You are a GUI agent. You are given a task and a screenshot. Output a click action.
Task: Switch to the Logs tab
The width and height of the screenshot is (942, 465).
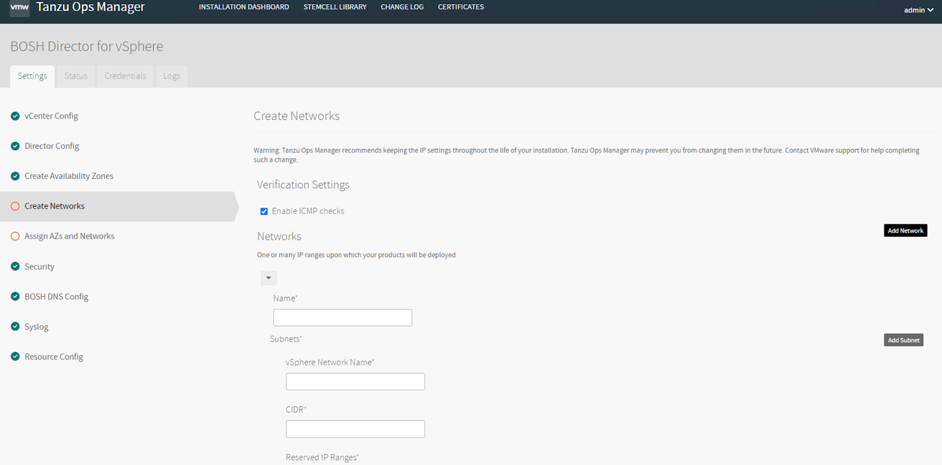(171, 76)
